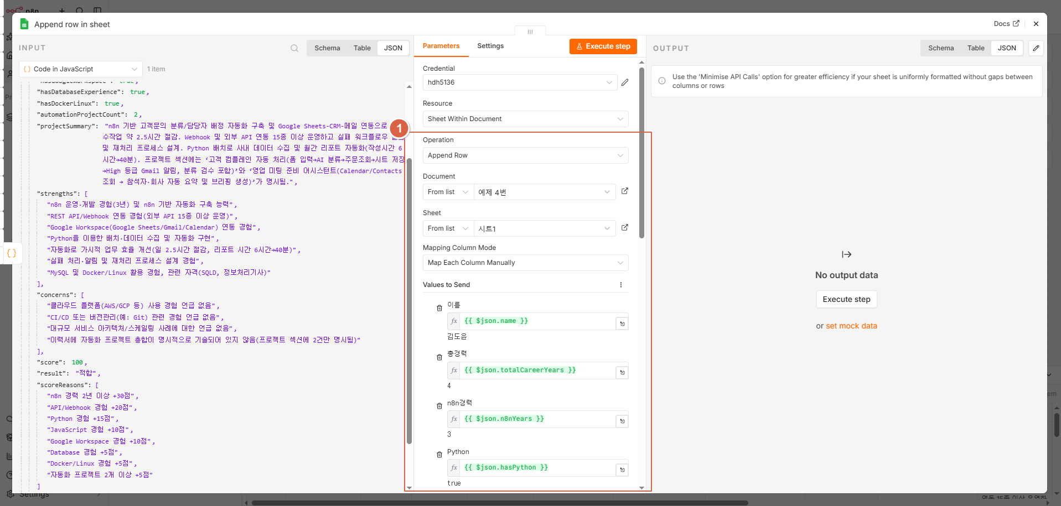Click the {{ $json.name }} expression field
This screenshot has width=1061, height=506.
coord(538,321)
